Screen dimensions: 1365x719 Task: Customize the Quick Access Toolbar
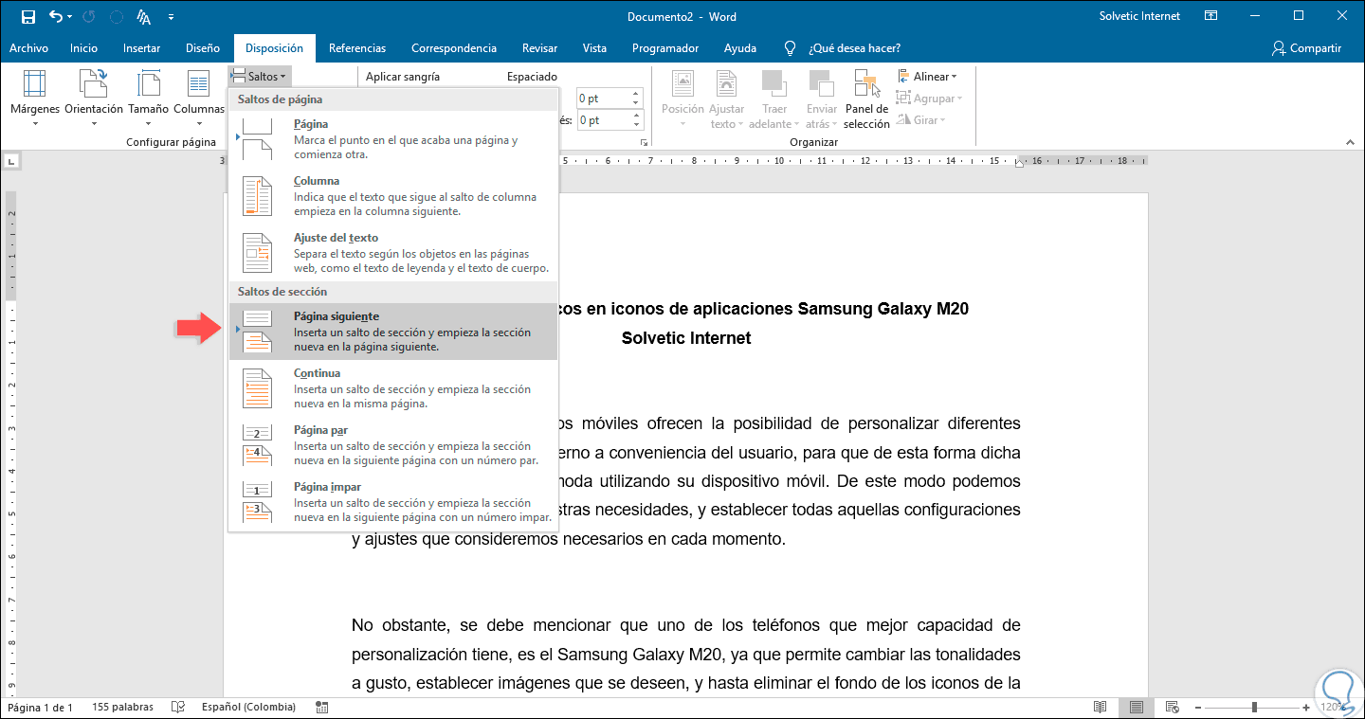click(171, 17)
